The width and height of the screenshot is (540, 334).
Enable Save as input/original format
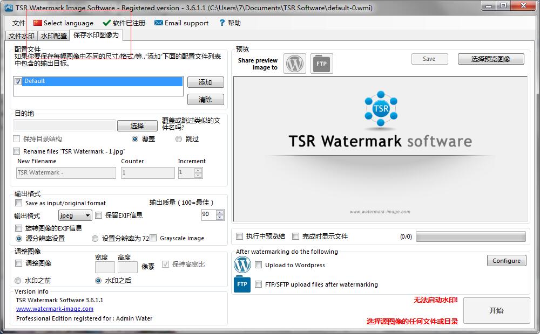pos(19,203)
